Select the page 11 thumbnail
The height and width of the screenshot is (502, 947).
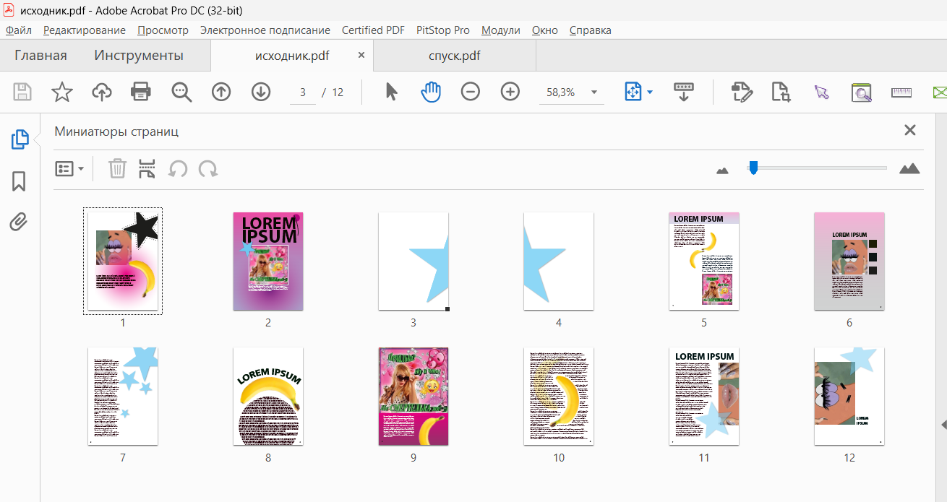pos(704,396)
